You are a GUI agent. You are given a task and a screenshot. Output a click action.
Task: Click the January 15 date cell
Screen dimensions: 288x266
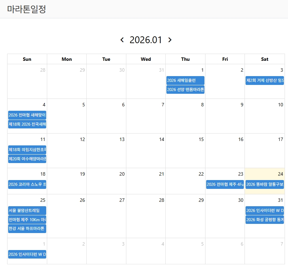(185, 153)
